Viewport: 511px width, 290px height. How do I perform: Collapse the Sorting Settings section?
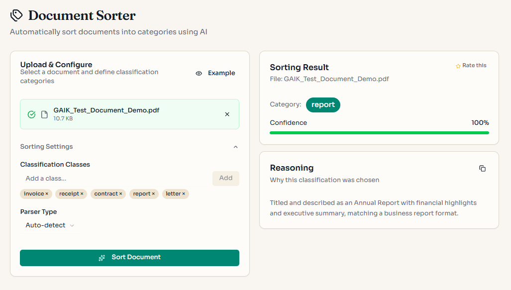pyautogui.click(x=235, y=146)
